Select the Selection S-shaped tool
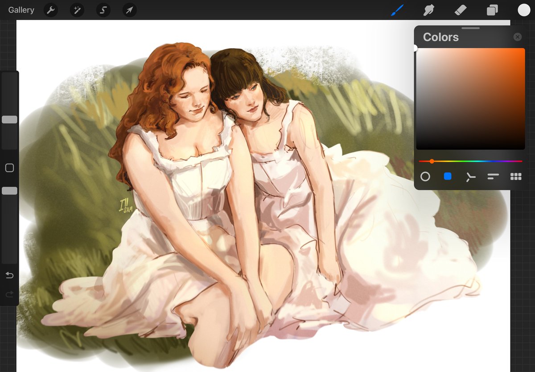This screenshot has height=372, width=535. (103, 10)
